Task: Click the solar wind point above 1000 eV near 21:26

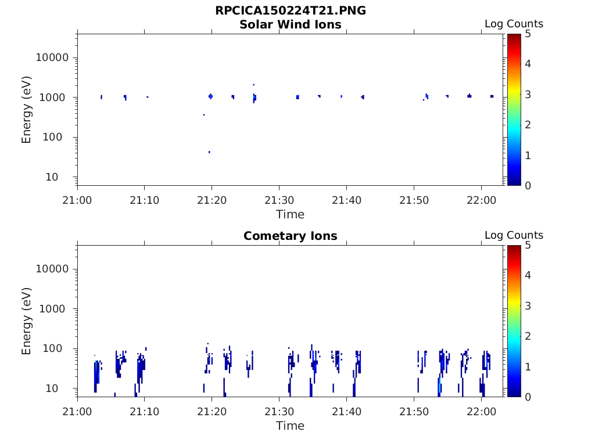Action: click(x=253, y=85)
